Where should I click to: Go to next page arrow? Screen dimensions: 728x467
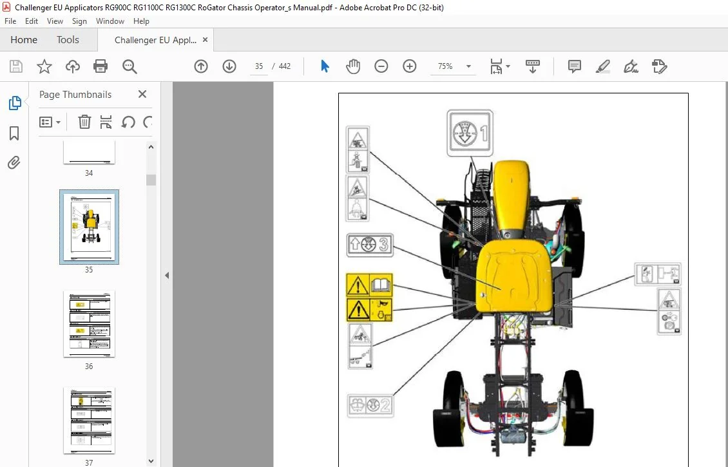point(229,66)
